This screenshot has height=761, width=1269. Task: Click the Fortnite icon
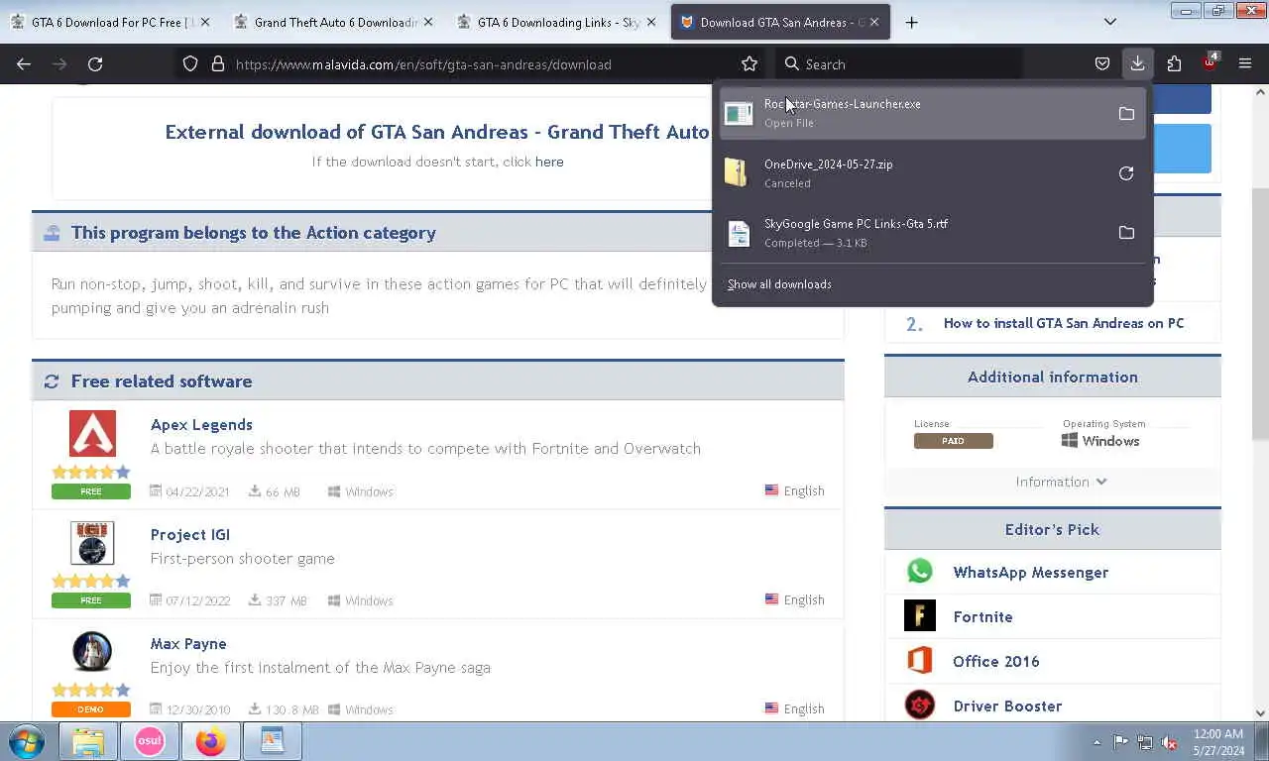[920, 615]
